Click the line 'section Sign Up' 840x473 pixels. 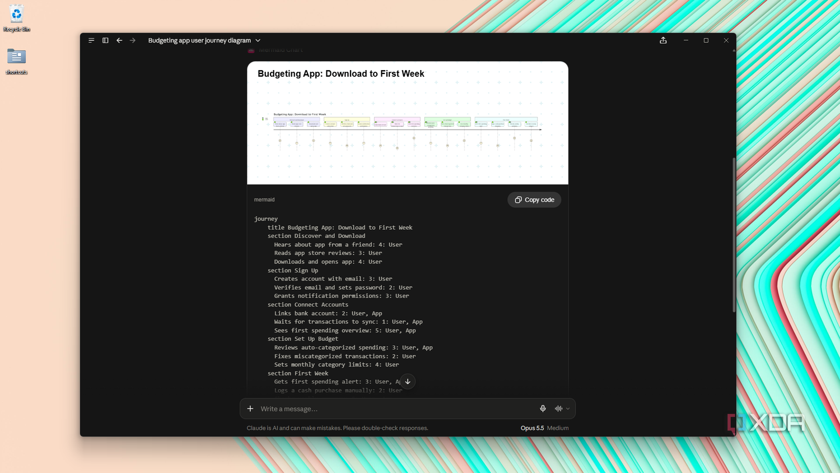coord(293,270)
